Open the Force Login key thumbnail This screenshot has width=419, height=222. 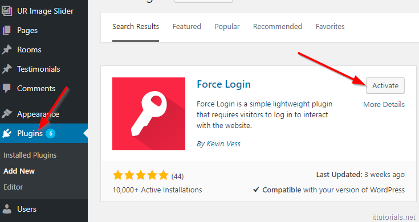tap(149, 114)
